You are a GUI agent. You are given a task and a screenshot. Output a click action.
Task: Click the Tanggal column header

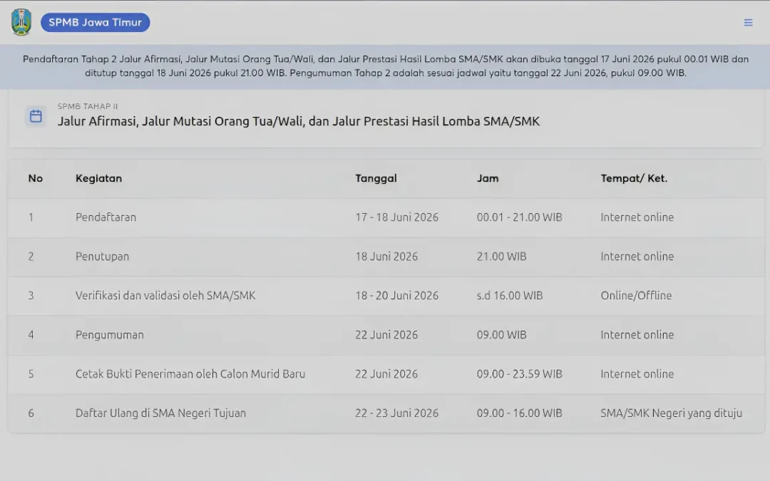pos(376,178)
